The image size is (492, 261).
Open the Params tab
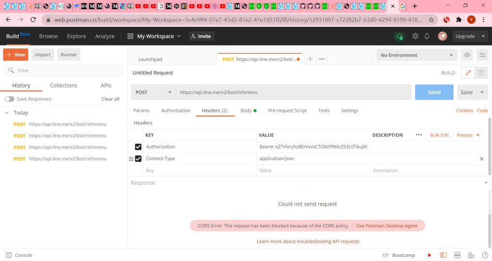click(x=141, y=111)
